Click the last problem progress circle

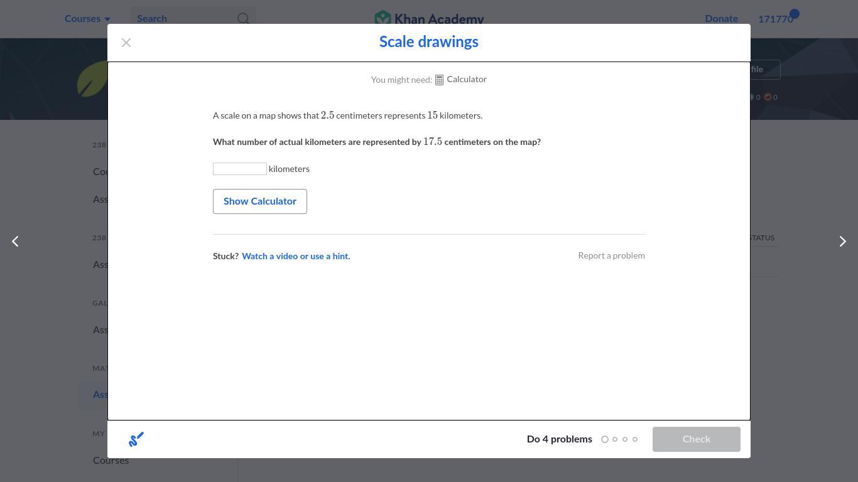click(635, 439)
